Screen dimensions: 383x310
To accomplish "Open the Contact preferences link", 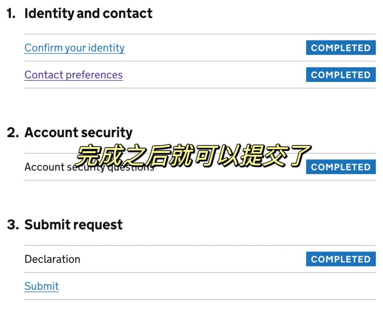I will (x=73, y=75).
